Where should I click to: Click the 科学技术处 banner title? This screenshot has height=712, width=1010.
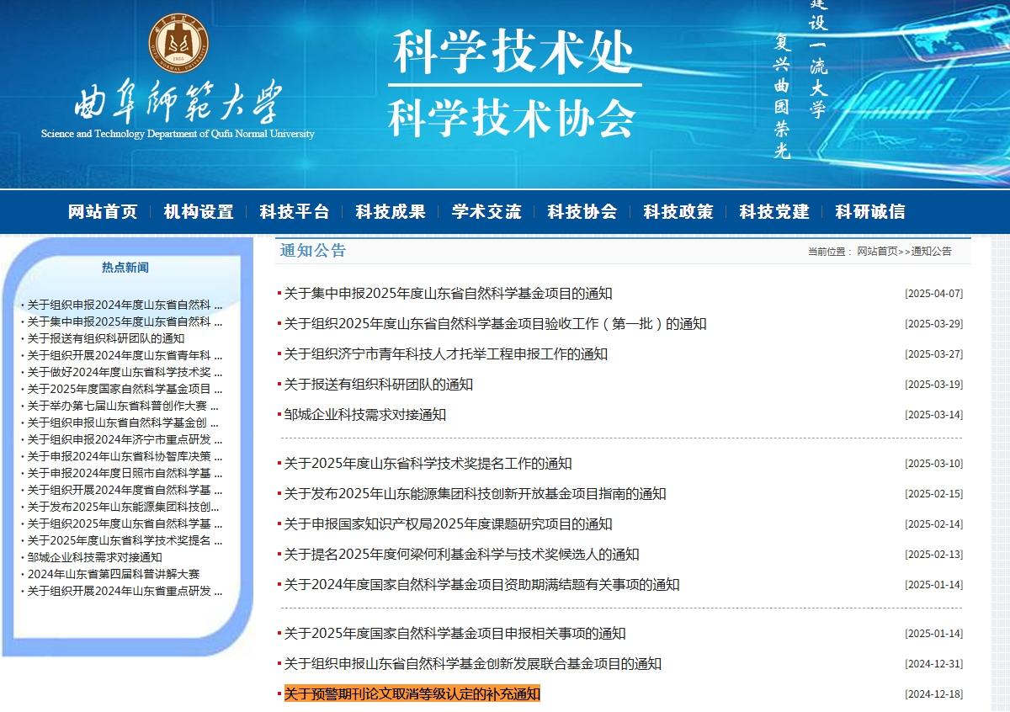pyautogui.click(x=513, y=52)
